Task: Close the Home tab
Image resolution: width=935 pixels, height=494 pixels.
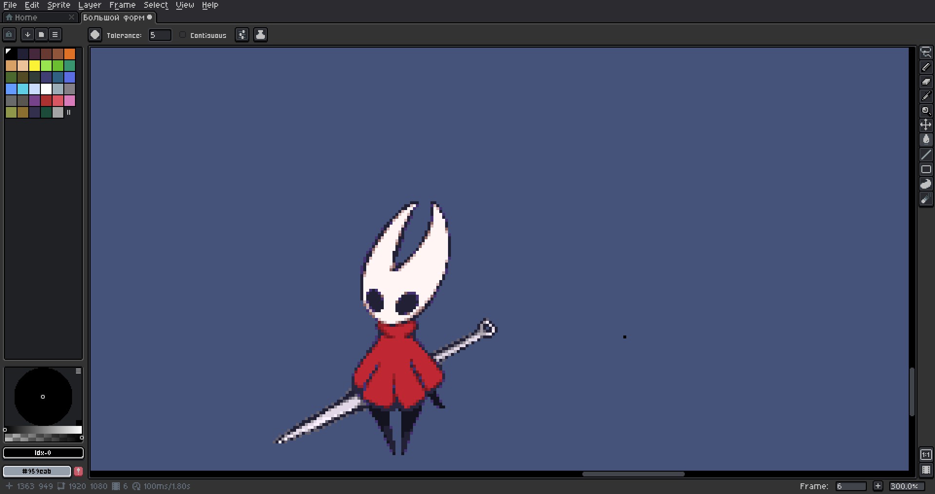Action: 72,17
